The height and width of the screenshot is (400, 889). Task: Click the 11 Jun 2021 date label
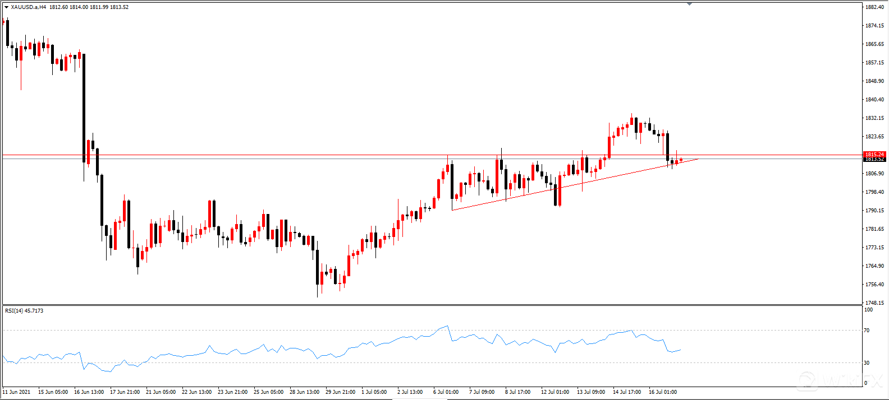17,392
